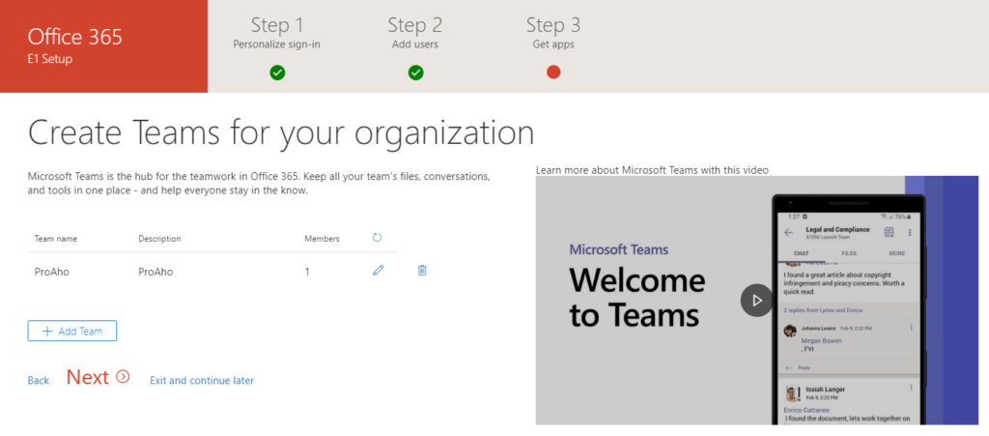989x436 pixels.
Task: Click the Members column header
Action: 322,239
